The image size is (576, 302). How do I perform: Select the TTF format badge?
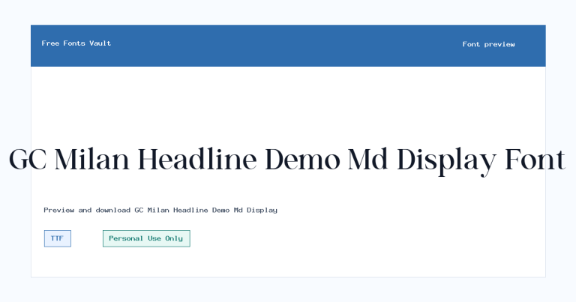pos(57,238)
